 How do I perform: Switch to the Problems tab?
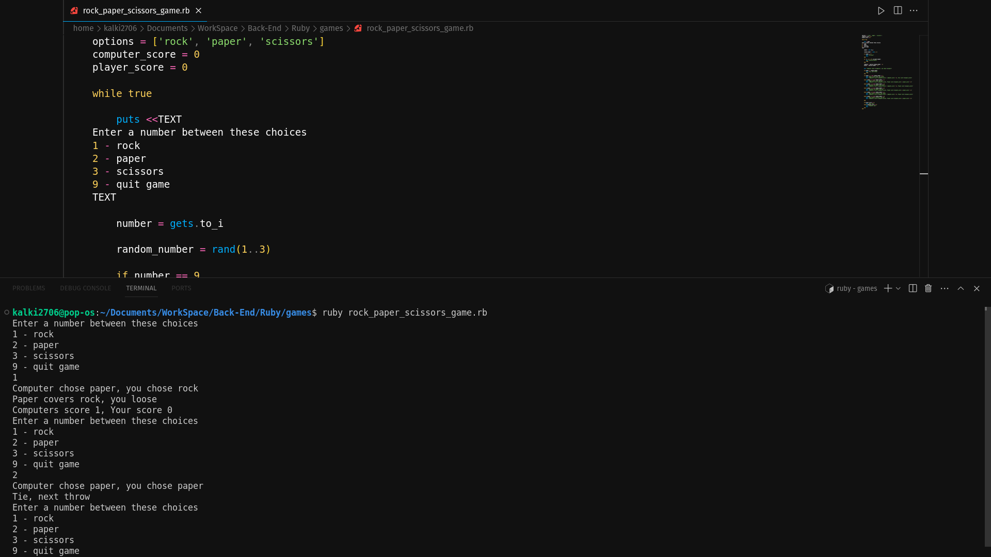point(29,288)
